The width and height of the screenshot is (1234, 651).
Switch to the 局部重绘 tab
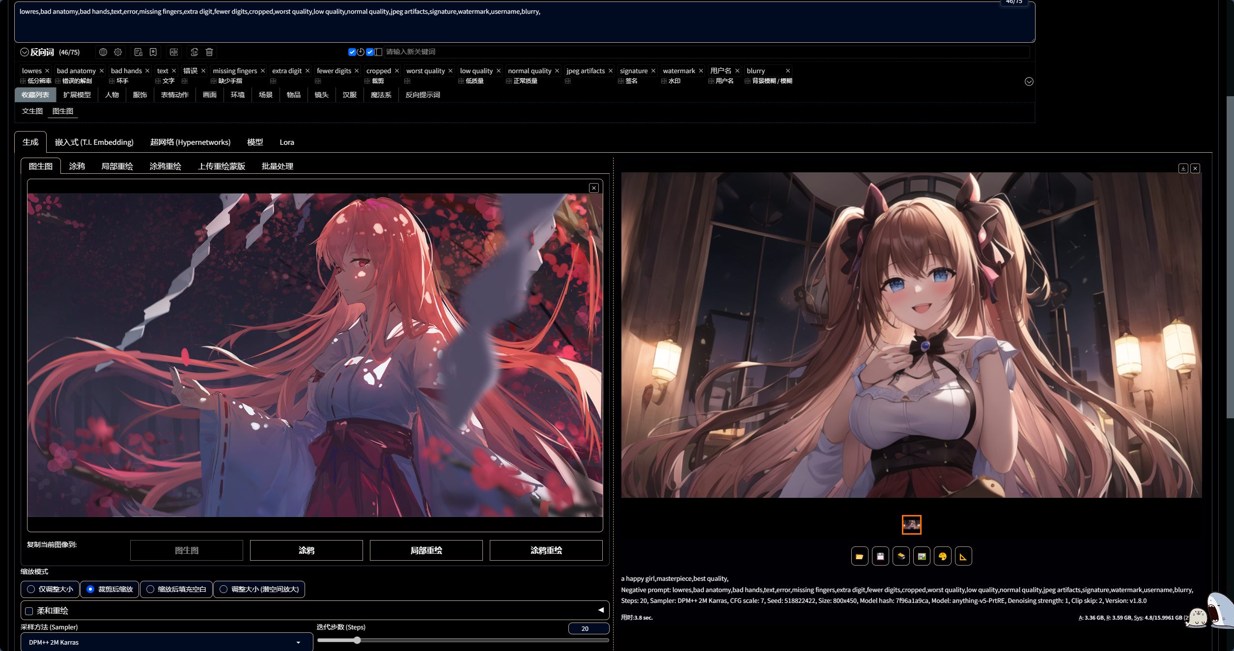click(117, 166)
